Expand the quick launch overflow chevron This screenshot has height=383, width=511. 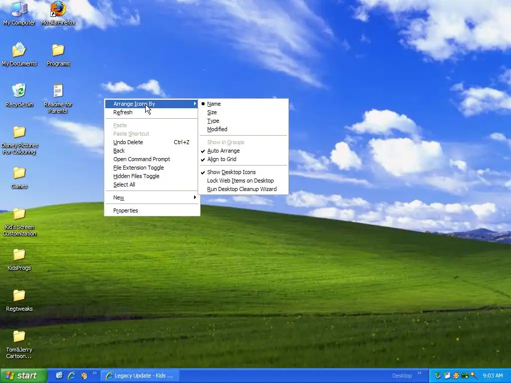click(94, 373)
